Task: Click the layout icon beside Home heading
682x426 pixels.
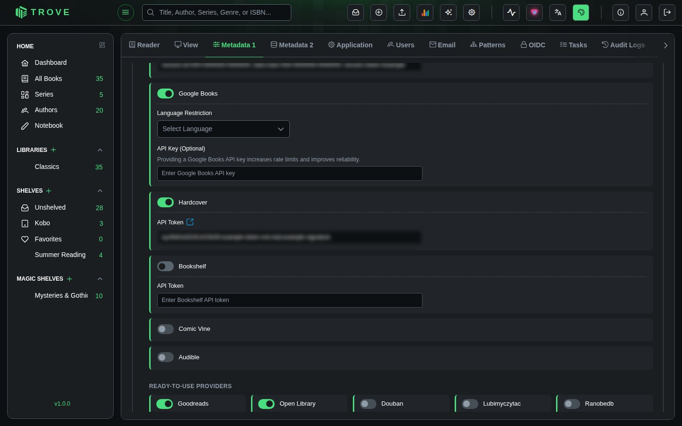Action: (102, 45)
